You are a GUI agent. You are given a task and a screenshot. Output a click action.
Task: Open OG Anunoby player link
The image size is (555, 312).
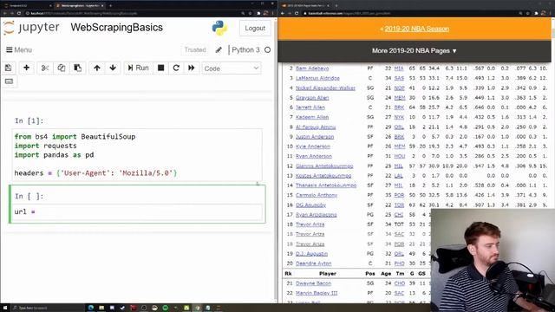[310, 205]
